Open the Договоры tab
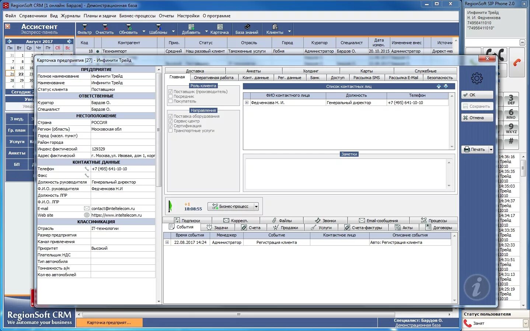Viewport: 530px width, 331px height. tap(439, 228)
